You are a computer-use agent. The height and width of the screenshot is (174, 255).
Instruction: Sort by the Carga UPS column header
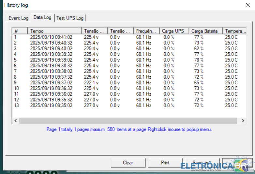(x=174, y=31)
